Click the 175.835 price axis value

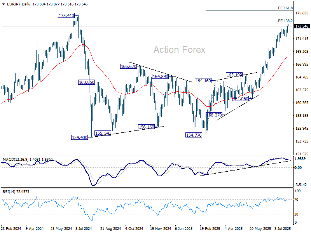pyautogui.click(x=302, y=13)
